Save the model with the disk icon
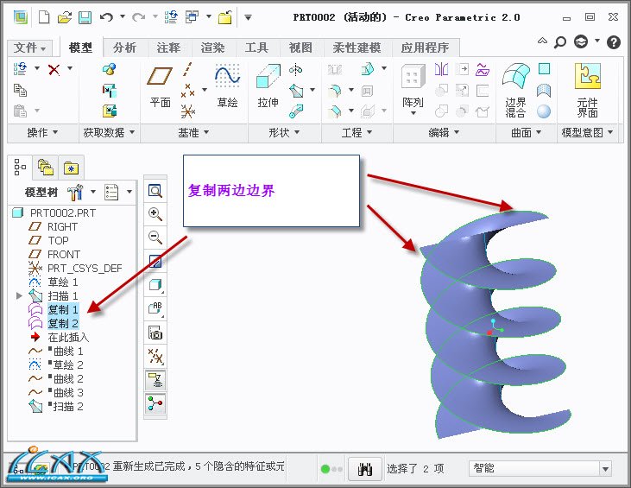This screenshot has height=488, width=631. [85, 17]
